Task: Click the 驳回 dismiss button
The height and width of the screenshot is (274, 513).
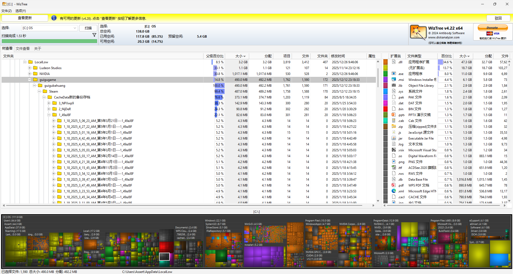Action: click(498, 18)
